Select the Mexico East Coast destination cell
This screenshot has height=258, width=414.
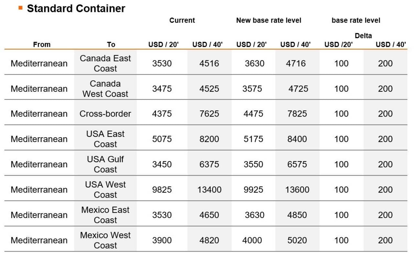[x=105, y=215]
